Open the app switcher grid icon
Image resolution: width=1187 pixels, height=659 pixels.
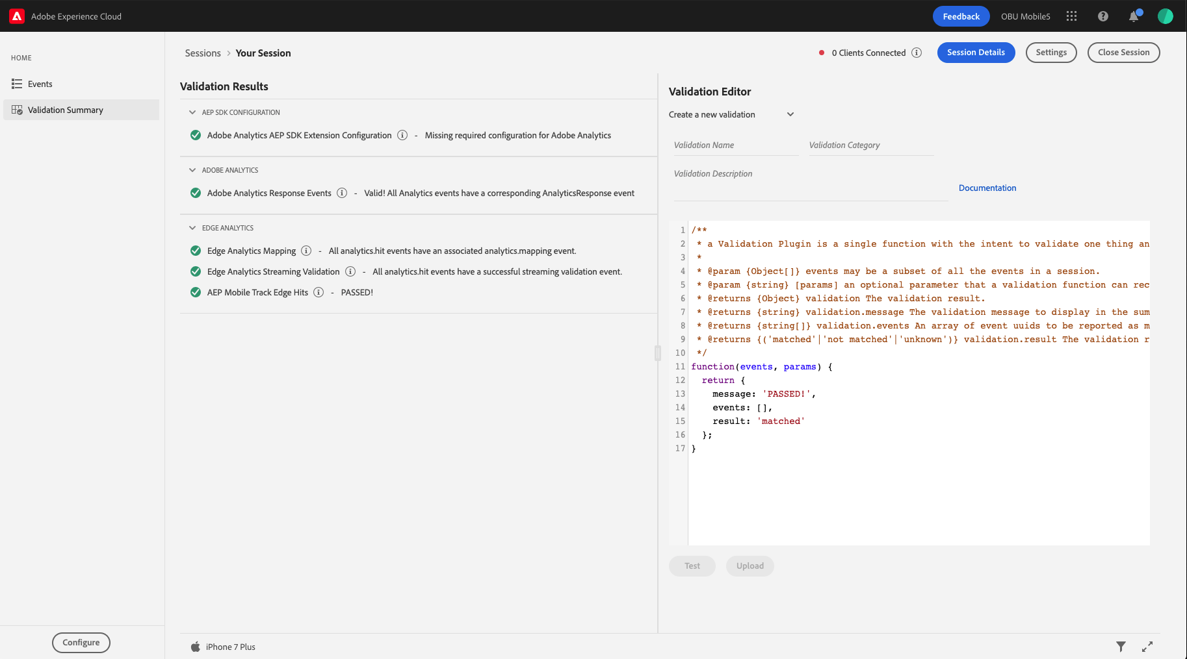(x=1072, y=16)
